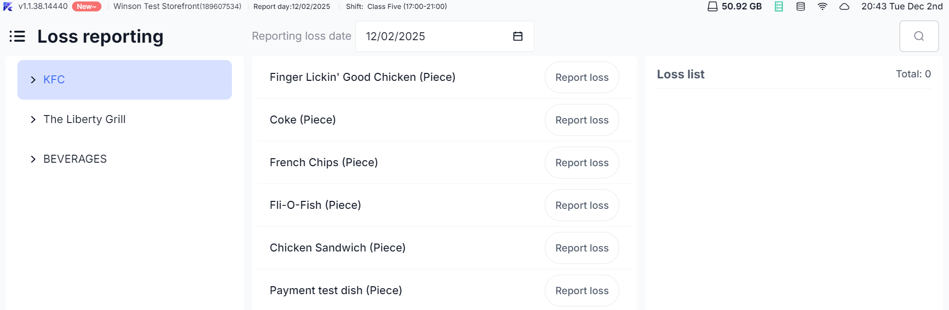Expand the KFC category chevron
949x310 pixels.
33,80
